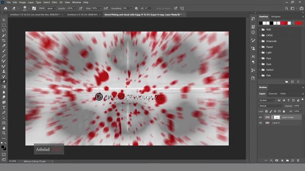
Task: Toggle lock transparent pixels
Action: tap(266, 111)
